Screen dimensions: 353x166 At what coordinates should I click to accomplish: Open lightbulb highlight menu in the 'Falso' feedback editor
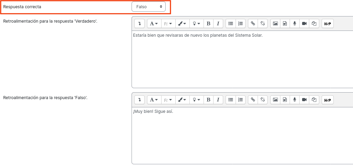pos(197,100)
